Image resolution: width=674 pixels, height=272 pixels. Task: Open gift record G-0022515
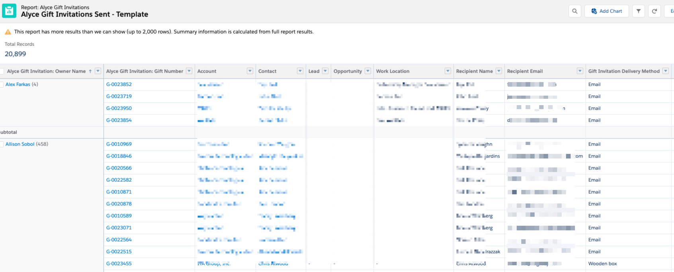click(x=119, y=252)
